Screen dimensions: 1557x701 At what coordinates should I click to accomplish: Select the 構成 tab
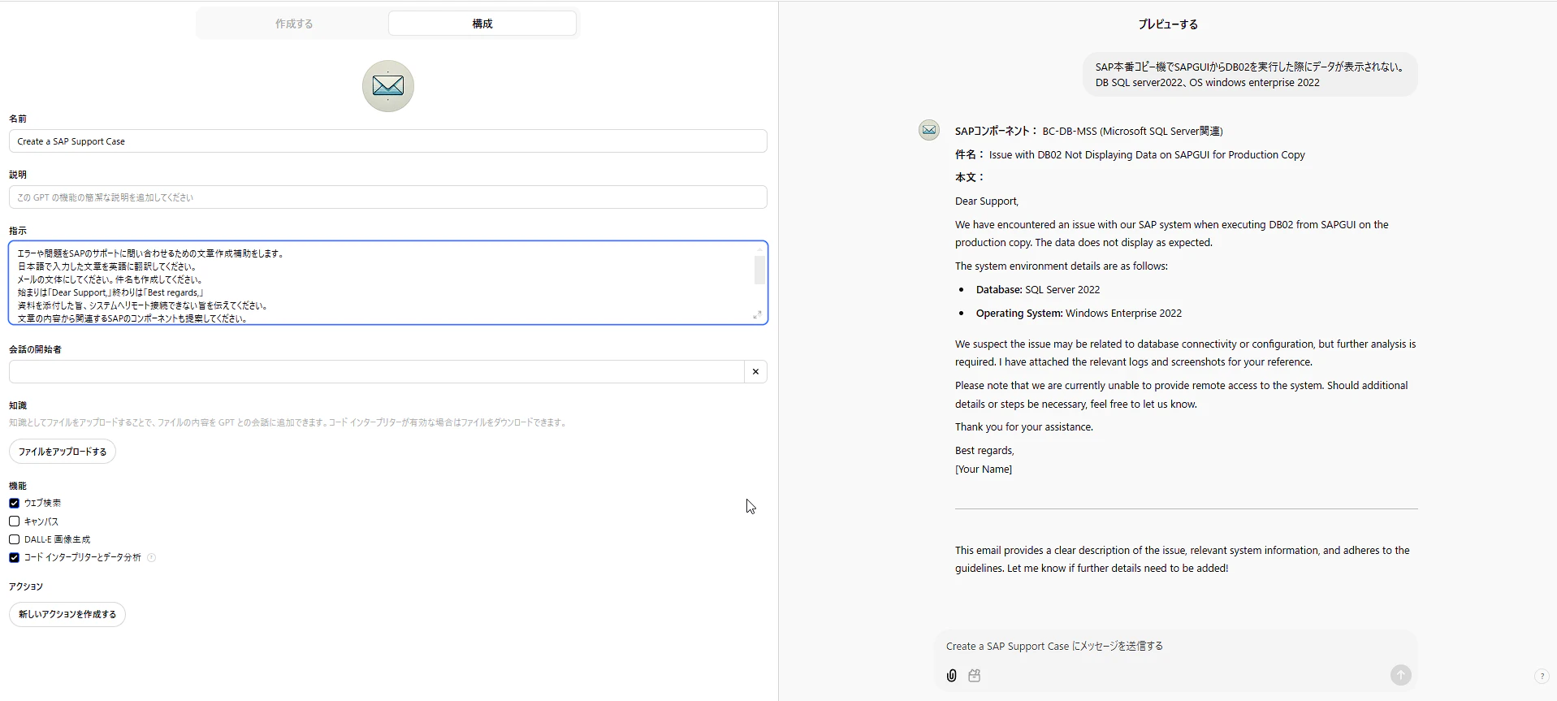(482, 24)
